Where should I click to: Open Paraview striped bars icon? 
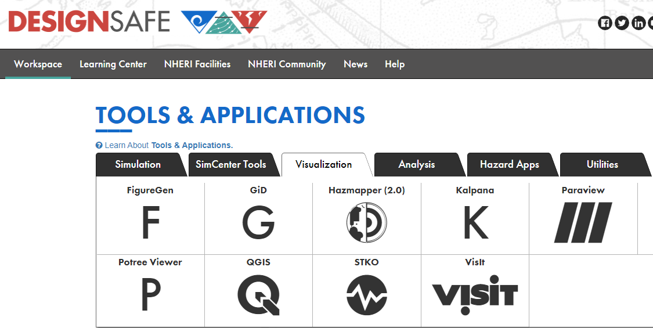(583, 222)
